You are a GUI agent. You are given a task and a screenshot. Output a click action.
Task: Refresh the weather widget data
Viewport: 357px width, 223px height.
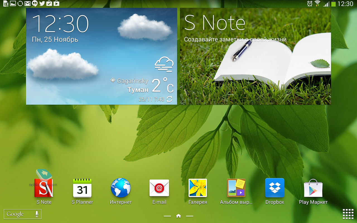(x=169, y=99)
